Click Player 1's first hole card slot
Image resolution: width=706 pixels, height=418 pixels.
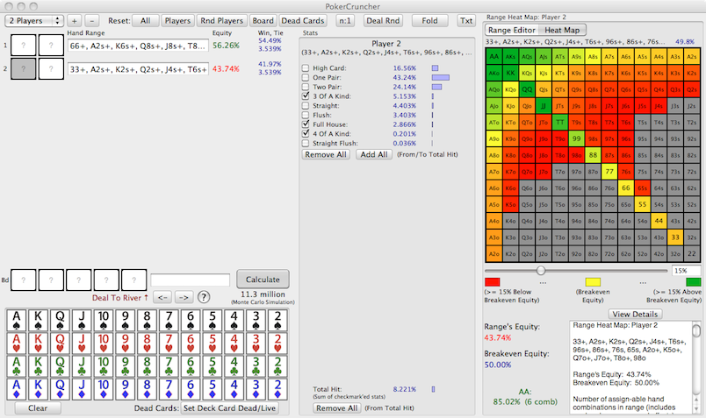tap(23, 46)
